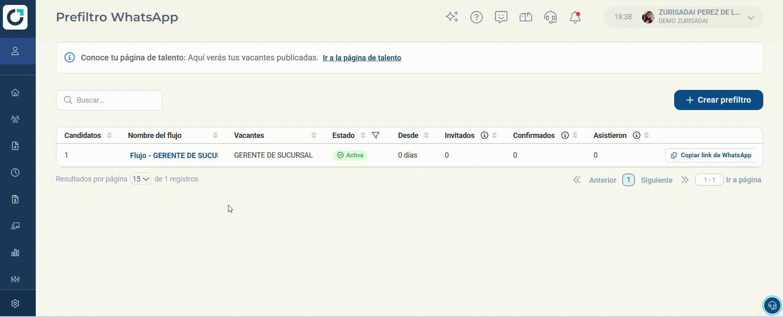This screenshot has height=317, width=783.
Task: Open the results per page dropdown
Action: point(140,179)
